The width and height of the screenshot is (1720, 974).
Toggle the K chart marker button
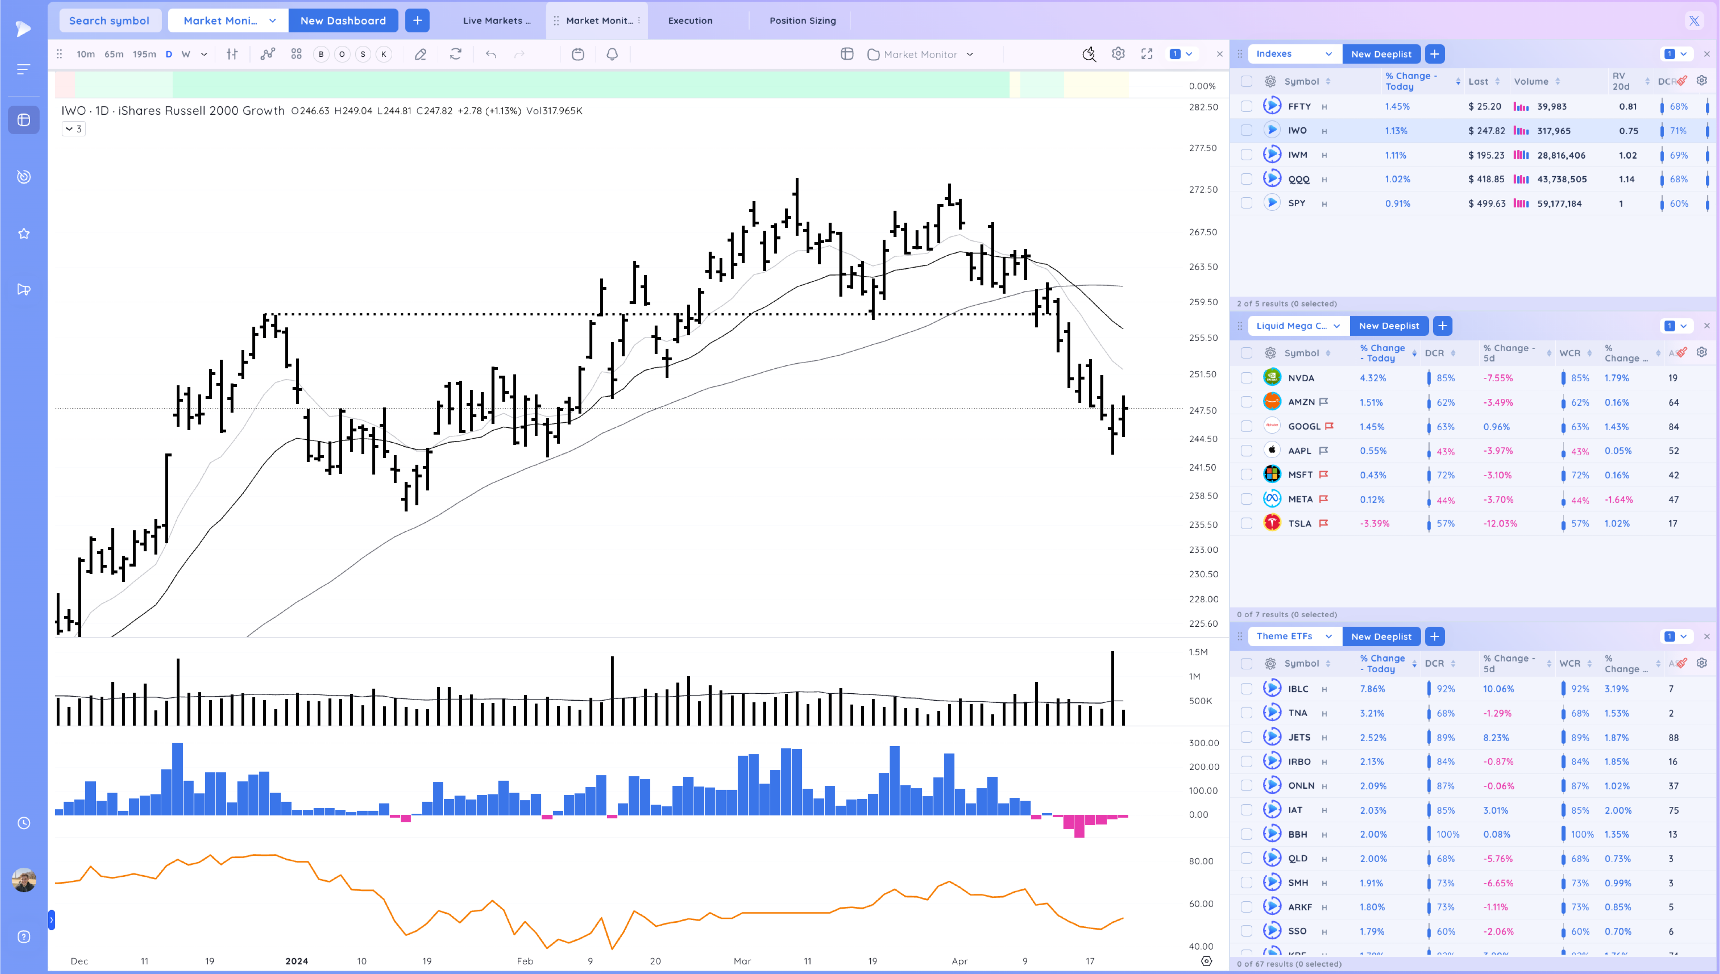383,54
